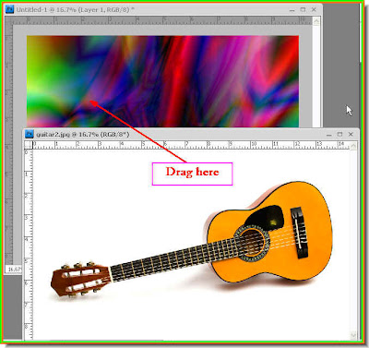The height and width of the screenshot is (348, 369).
Task: Maximize the Untitled-1 document window
Action: pyautogui.click(x=303, y=9)
